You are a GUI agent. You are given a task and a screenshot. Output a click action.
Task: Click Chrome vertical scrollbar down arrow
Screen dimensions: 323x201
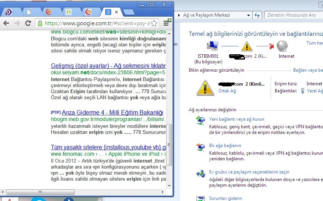click(169, 186)
